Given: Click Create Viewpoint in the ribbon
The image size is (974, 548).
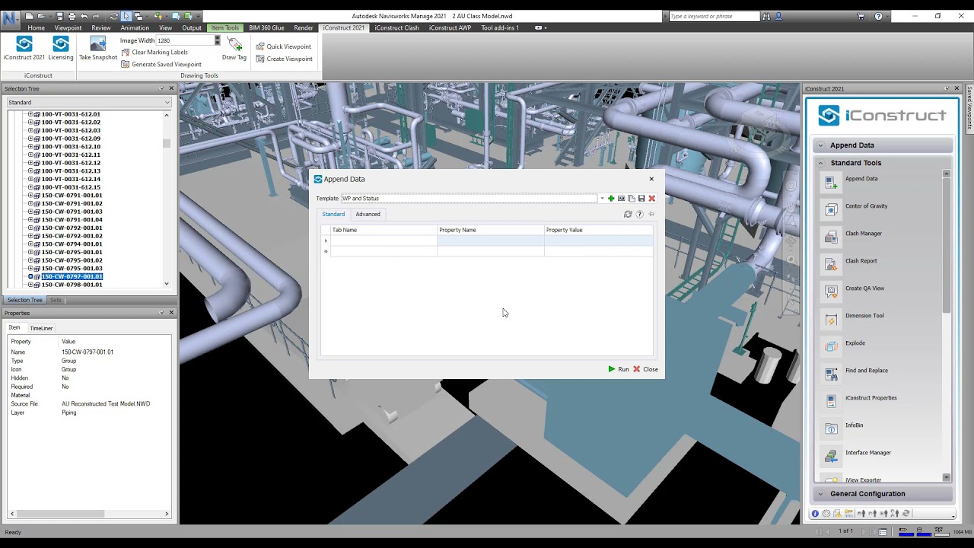Looking at the screenshot, I should (284, 59).
